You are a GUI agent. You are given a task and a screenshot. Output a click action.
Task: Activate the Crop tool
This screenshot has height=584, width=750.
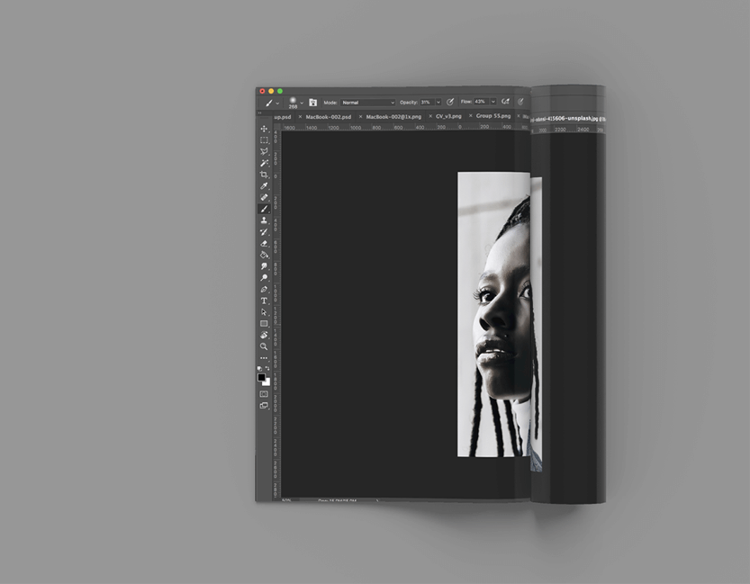tap(264, 175)
